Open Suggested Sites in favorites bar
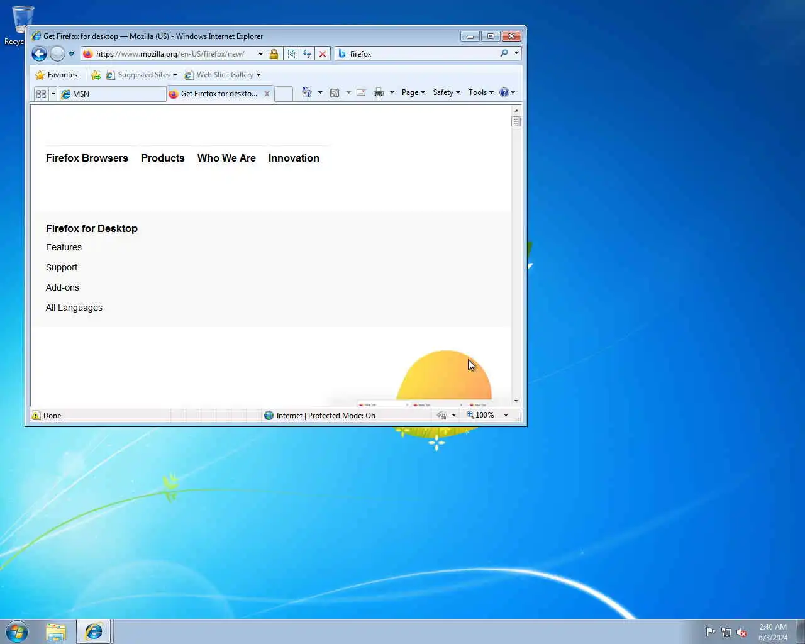 tap(142, 75)
